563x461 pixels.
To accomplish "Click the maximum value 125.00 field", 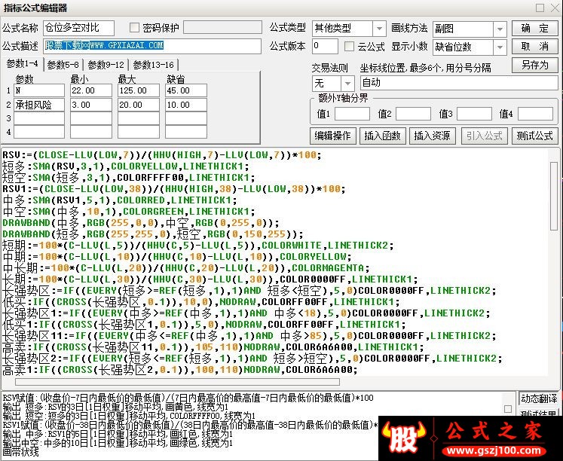I will pos(139,90).
